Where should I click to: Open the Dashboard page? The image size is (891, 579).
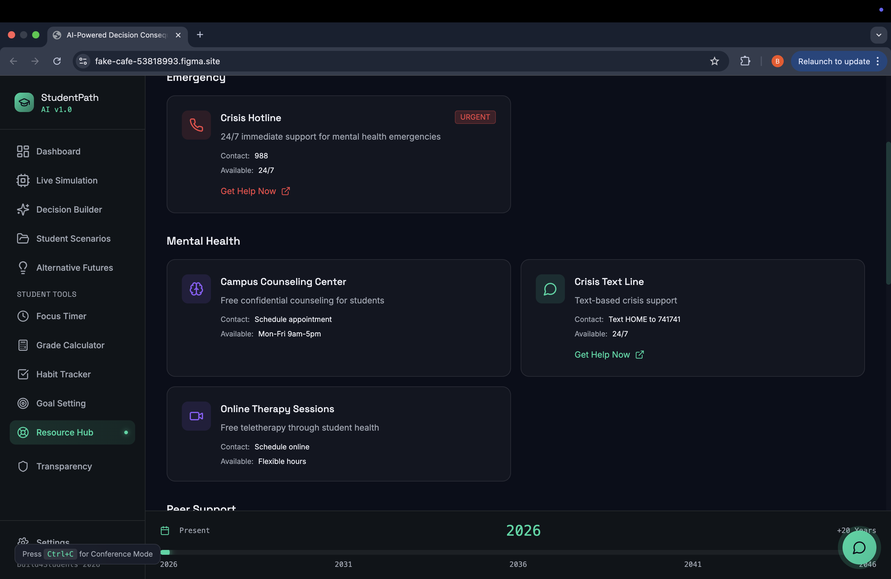point(58,151)
